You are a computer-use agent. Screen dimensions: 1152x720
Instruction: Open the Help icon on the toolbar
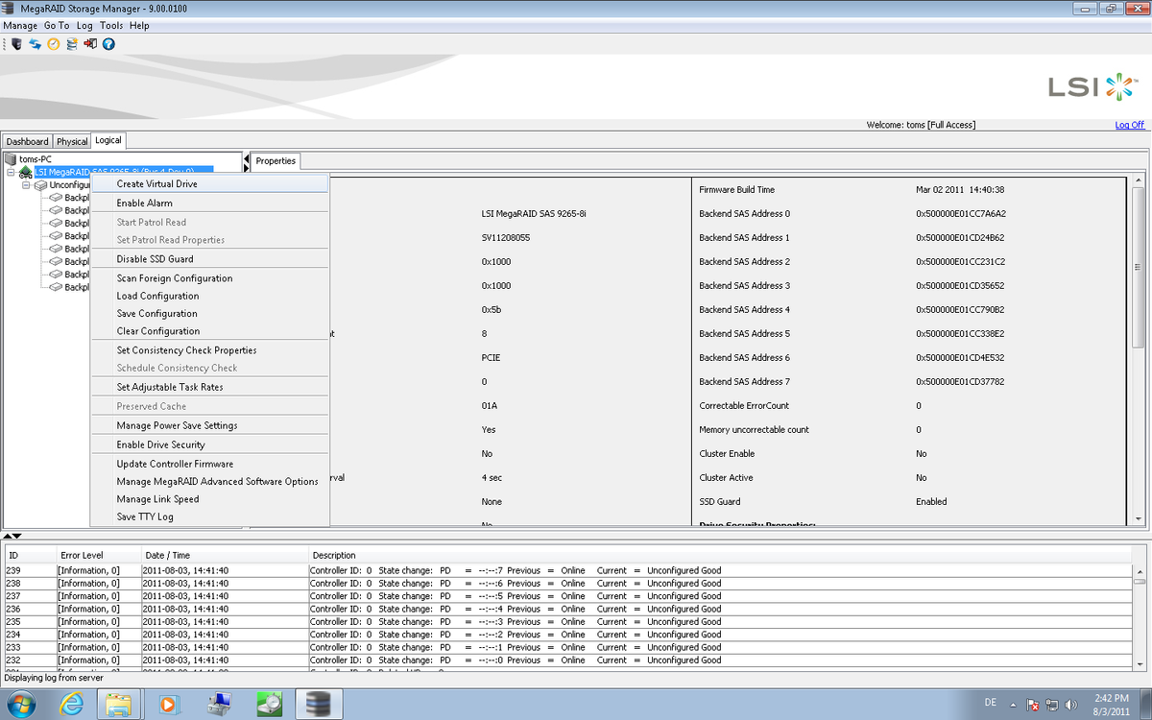108,43
